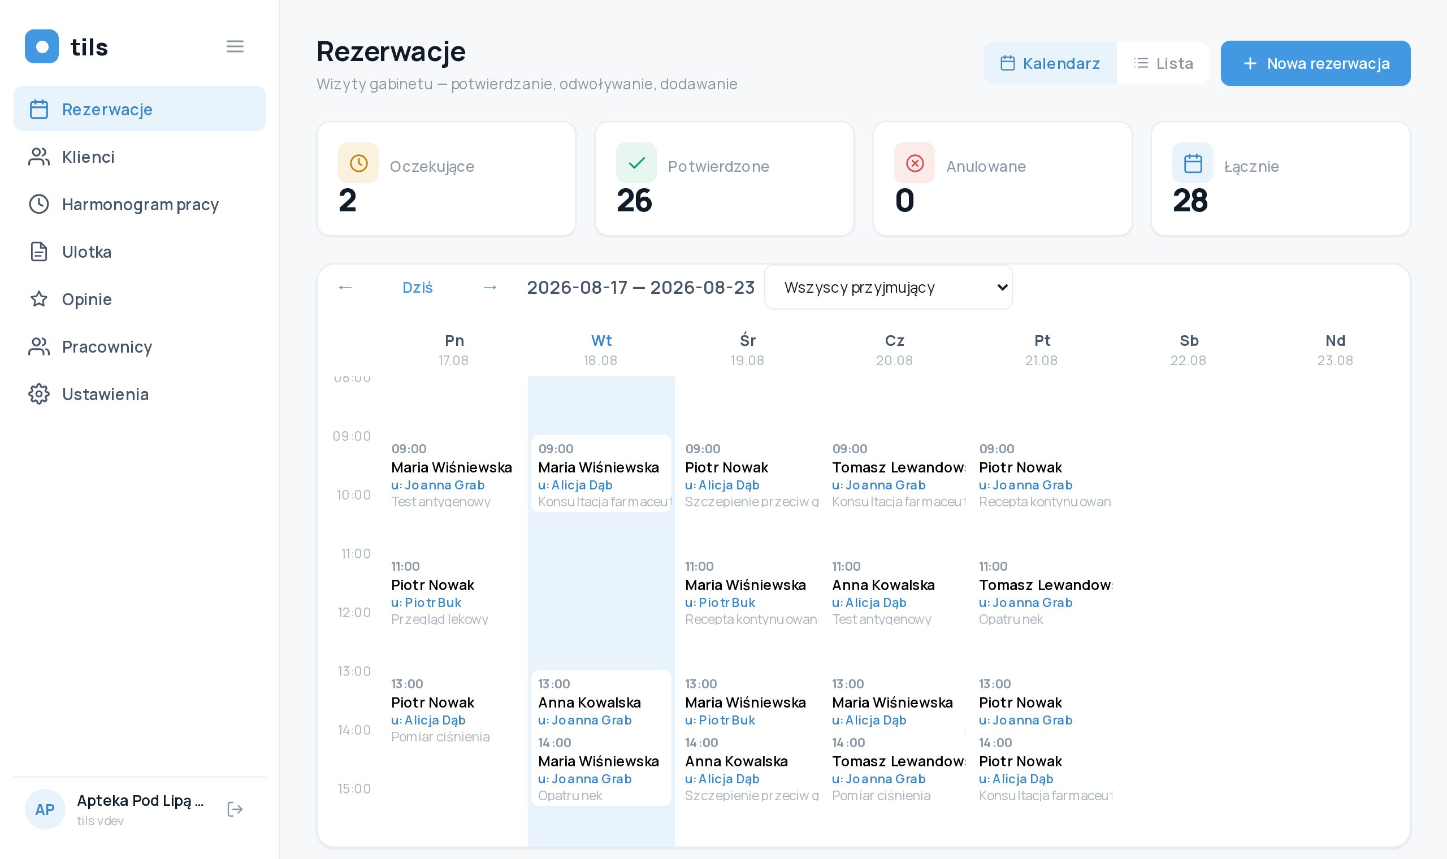
Task: Click the blue calendar icon on Łącznie card
Action: [1192, 163]
